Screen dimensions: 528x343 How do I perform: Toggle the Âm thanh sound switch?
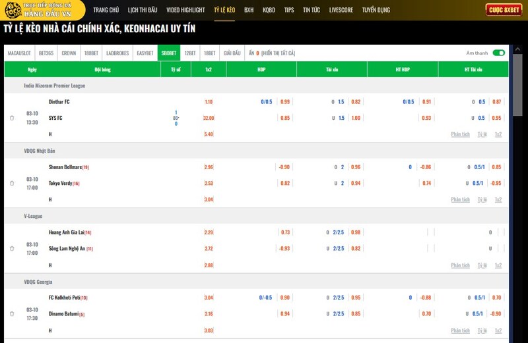pos(498,53)
